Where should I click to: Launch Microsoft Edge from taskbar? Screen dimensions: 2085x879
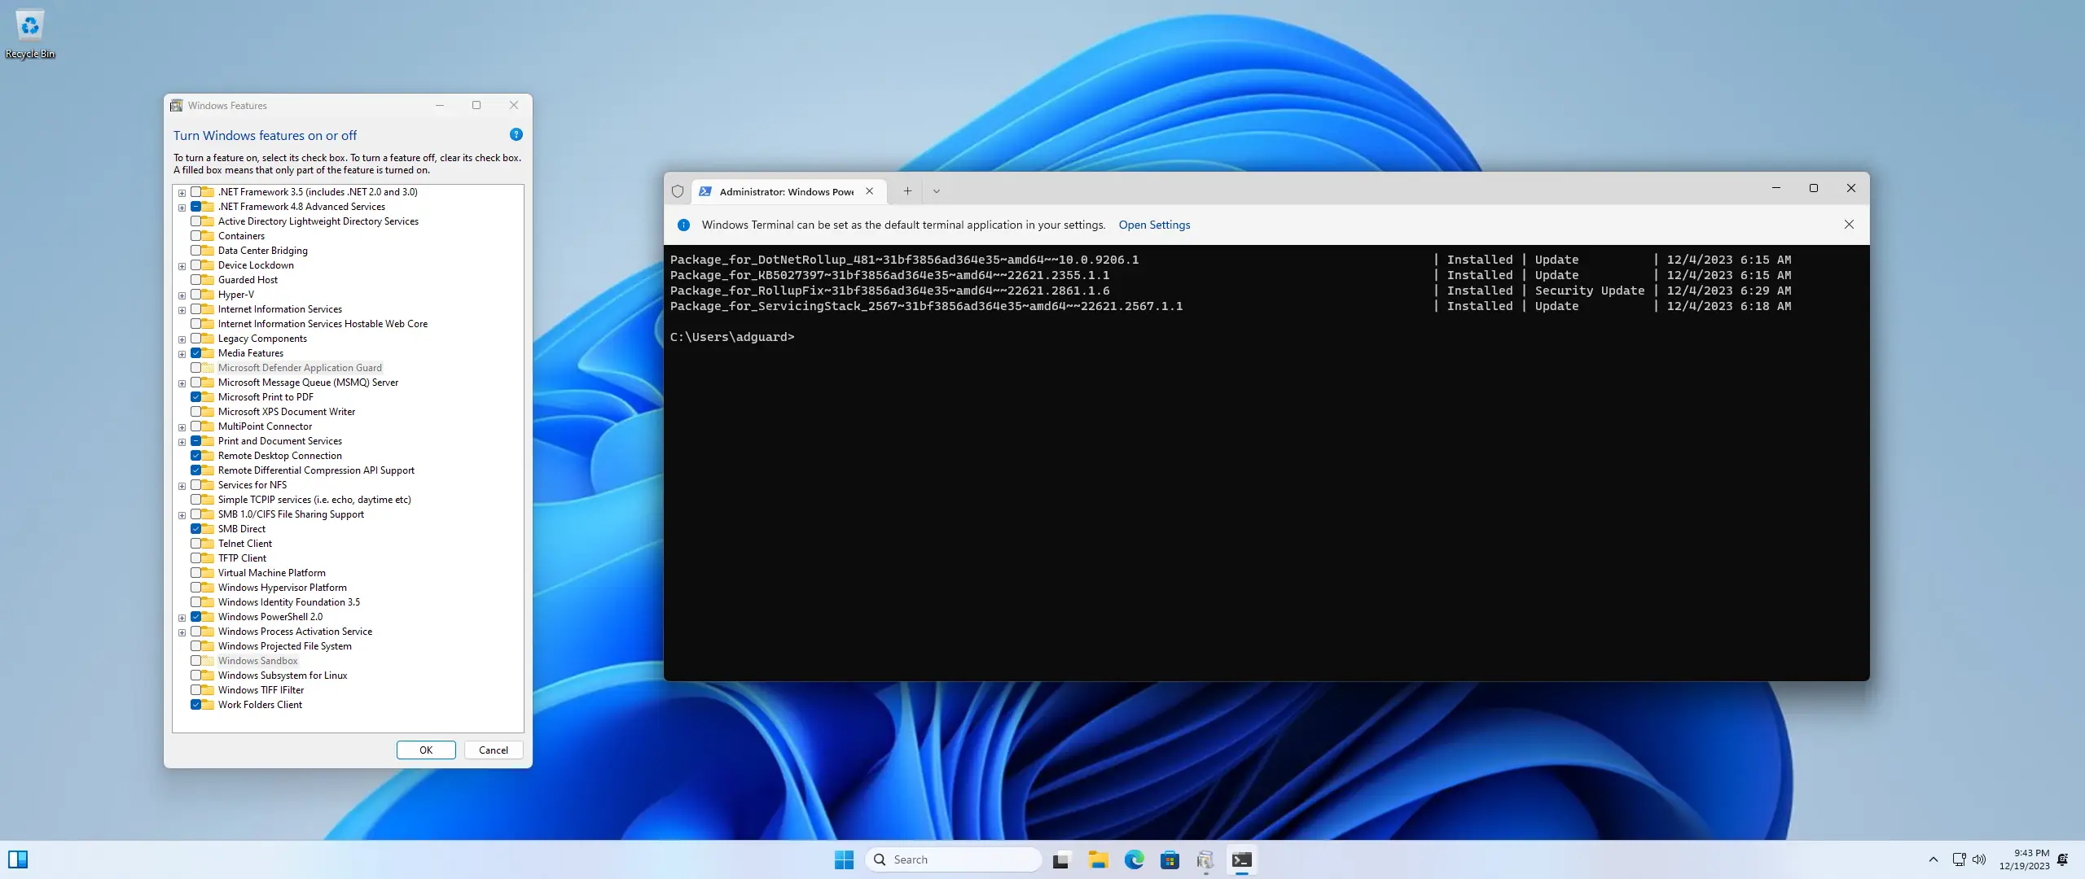point(1134,859)
